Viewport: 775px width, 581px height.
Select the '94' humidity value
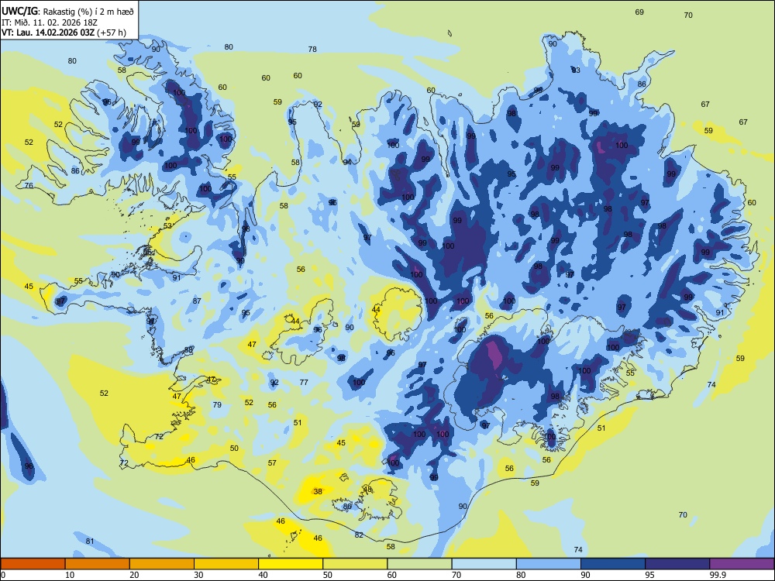pos(347,162)
